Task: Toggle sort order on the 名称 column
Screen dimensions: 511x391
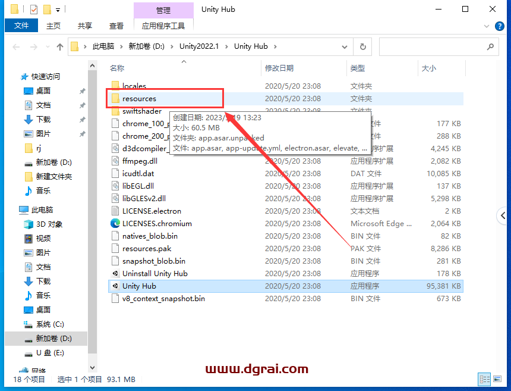Action: pos(117,68)
